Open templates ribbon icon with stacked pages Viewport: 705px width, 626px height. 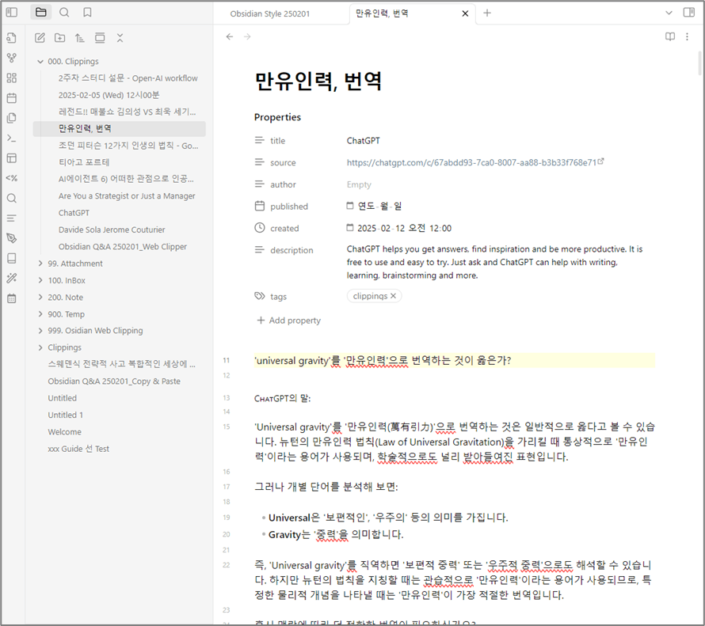12,118
